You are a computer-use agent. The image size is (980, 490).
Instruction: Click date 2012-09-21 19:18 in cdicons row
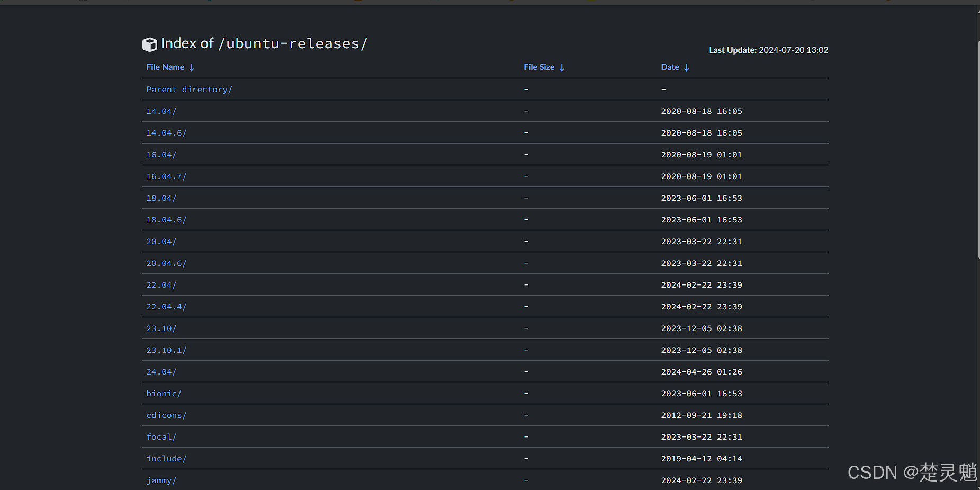[702, 415]
